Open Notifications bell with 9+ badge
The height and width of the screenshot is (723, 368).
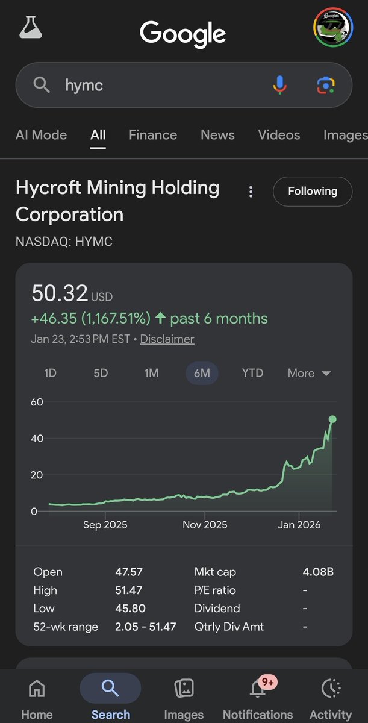click(x=258, y=699)
